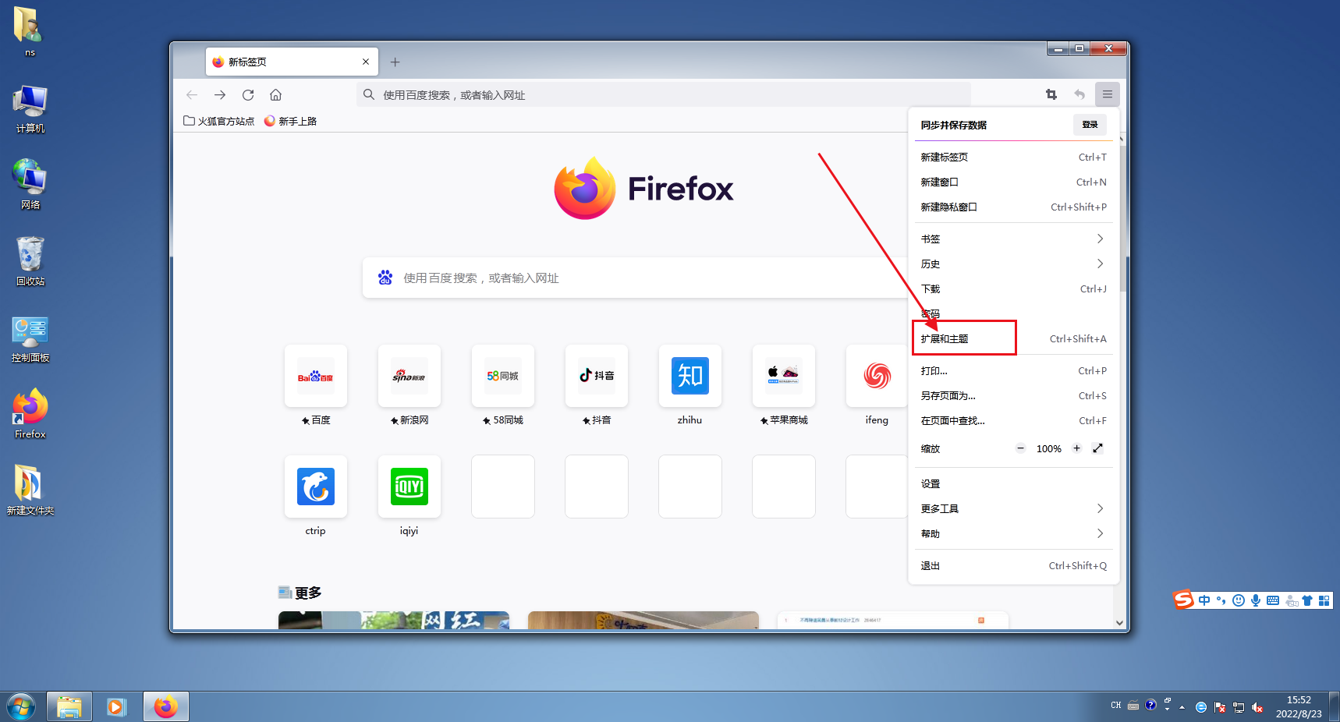Image resolution: width=1340 pixels, height=722 pixels.
Task: Click the 登录 sign-in button
Action: [1090, 125]
